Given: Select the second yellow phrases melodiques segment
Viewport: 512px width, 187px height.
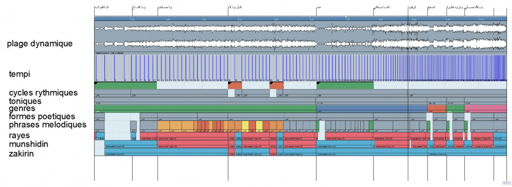Looking at the screenshot, I should (259, 126).
